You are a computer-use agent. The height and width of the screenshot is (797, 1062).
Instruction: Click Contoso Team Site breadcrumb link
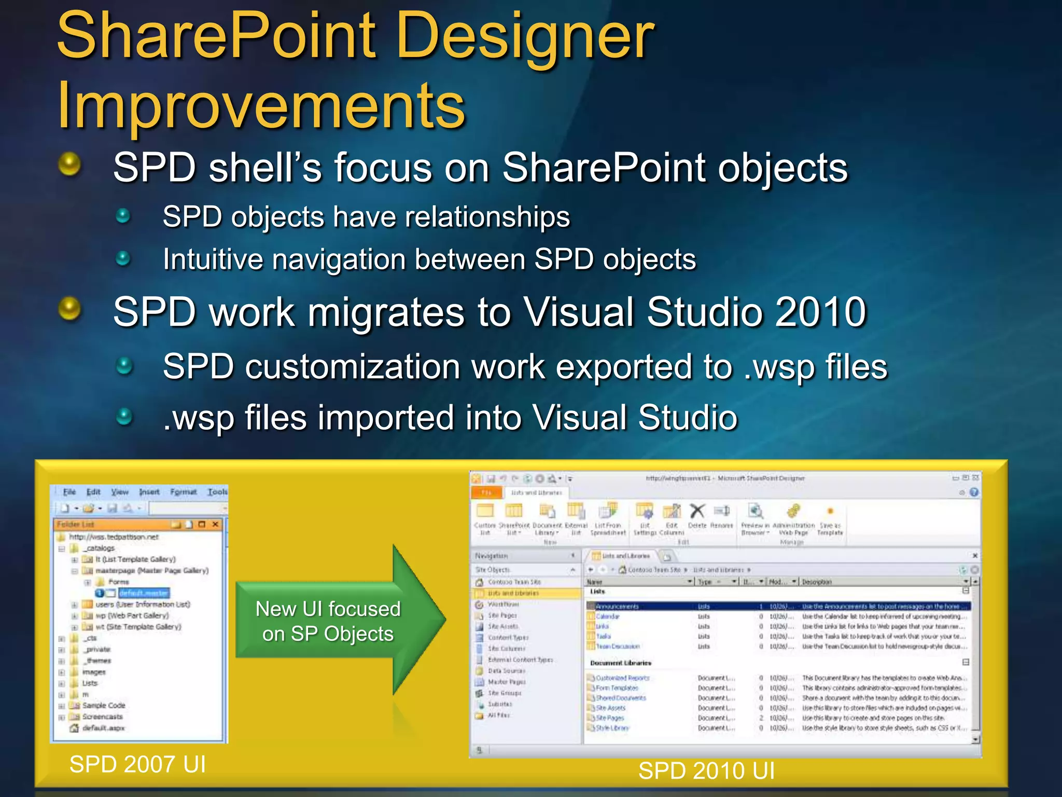click(655, 570)
